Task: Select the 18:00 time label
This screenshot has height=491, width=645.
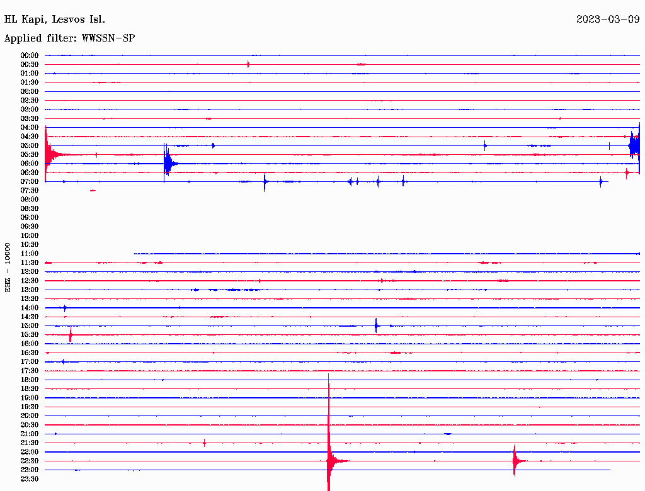Action: pos(30,380)
